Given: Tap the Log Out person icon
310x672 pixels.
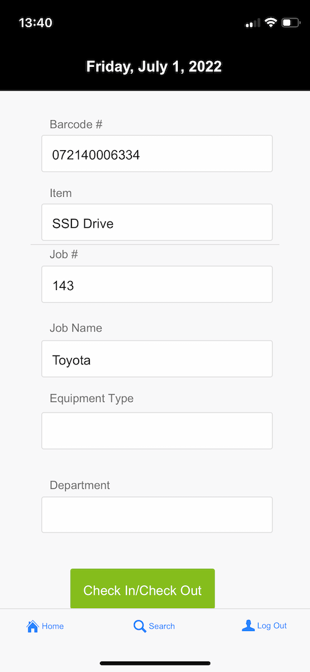Looking at the screenshot, I should pos(249,625).
